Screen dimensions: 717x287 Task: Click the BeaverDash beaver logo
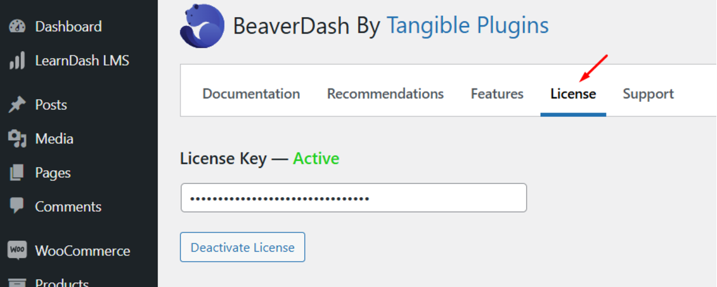coord(202,26)
